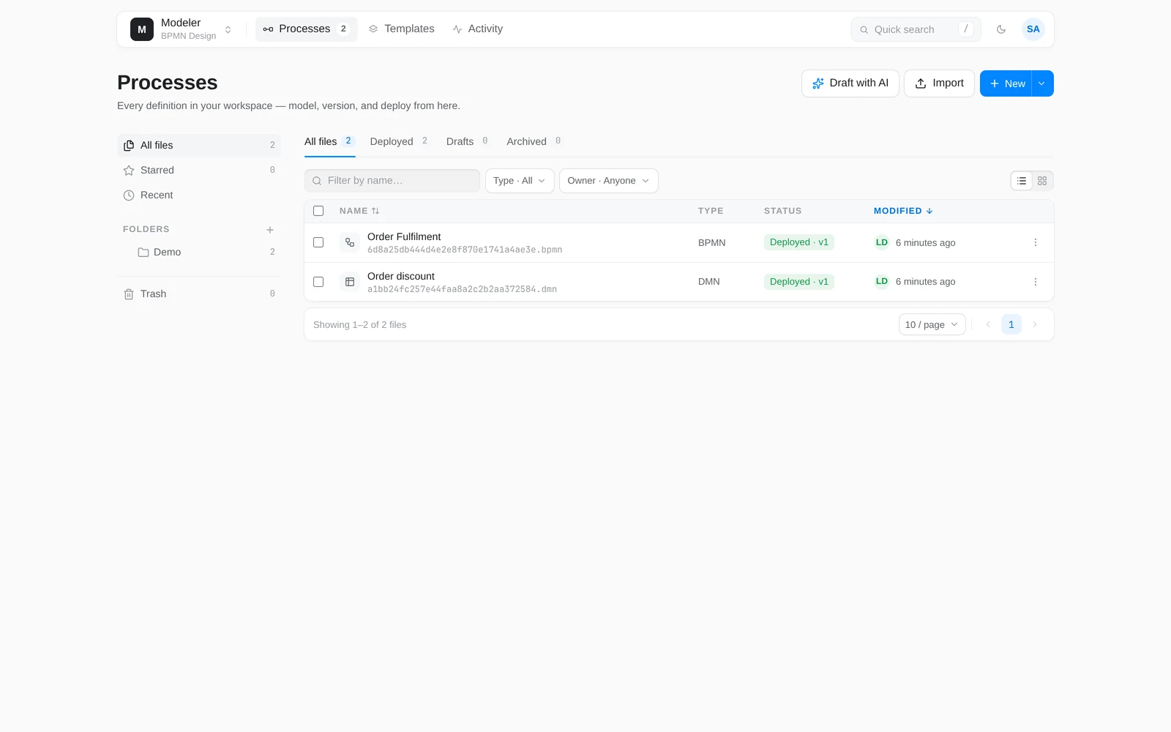Switch to the Archived tab

[535, 141]
